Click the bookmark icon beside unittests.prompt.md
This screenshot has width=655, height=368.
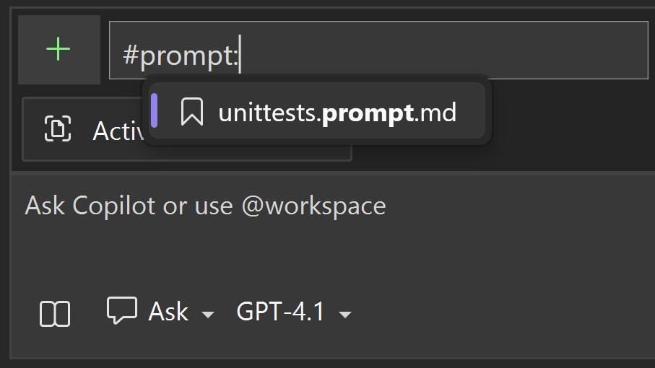191,112
